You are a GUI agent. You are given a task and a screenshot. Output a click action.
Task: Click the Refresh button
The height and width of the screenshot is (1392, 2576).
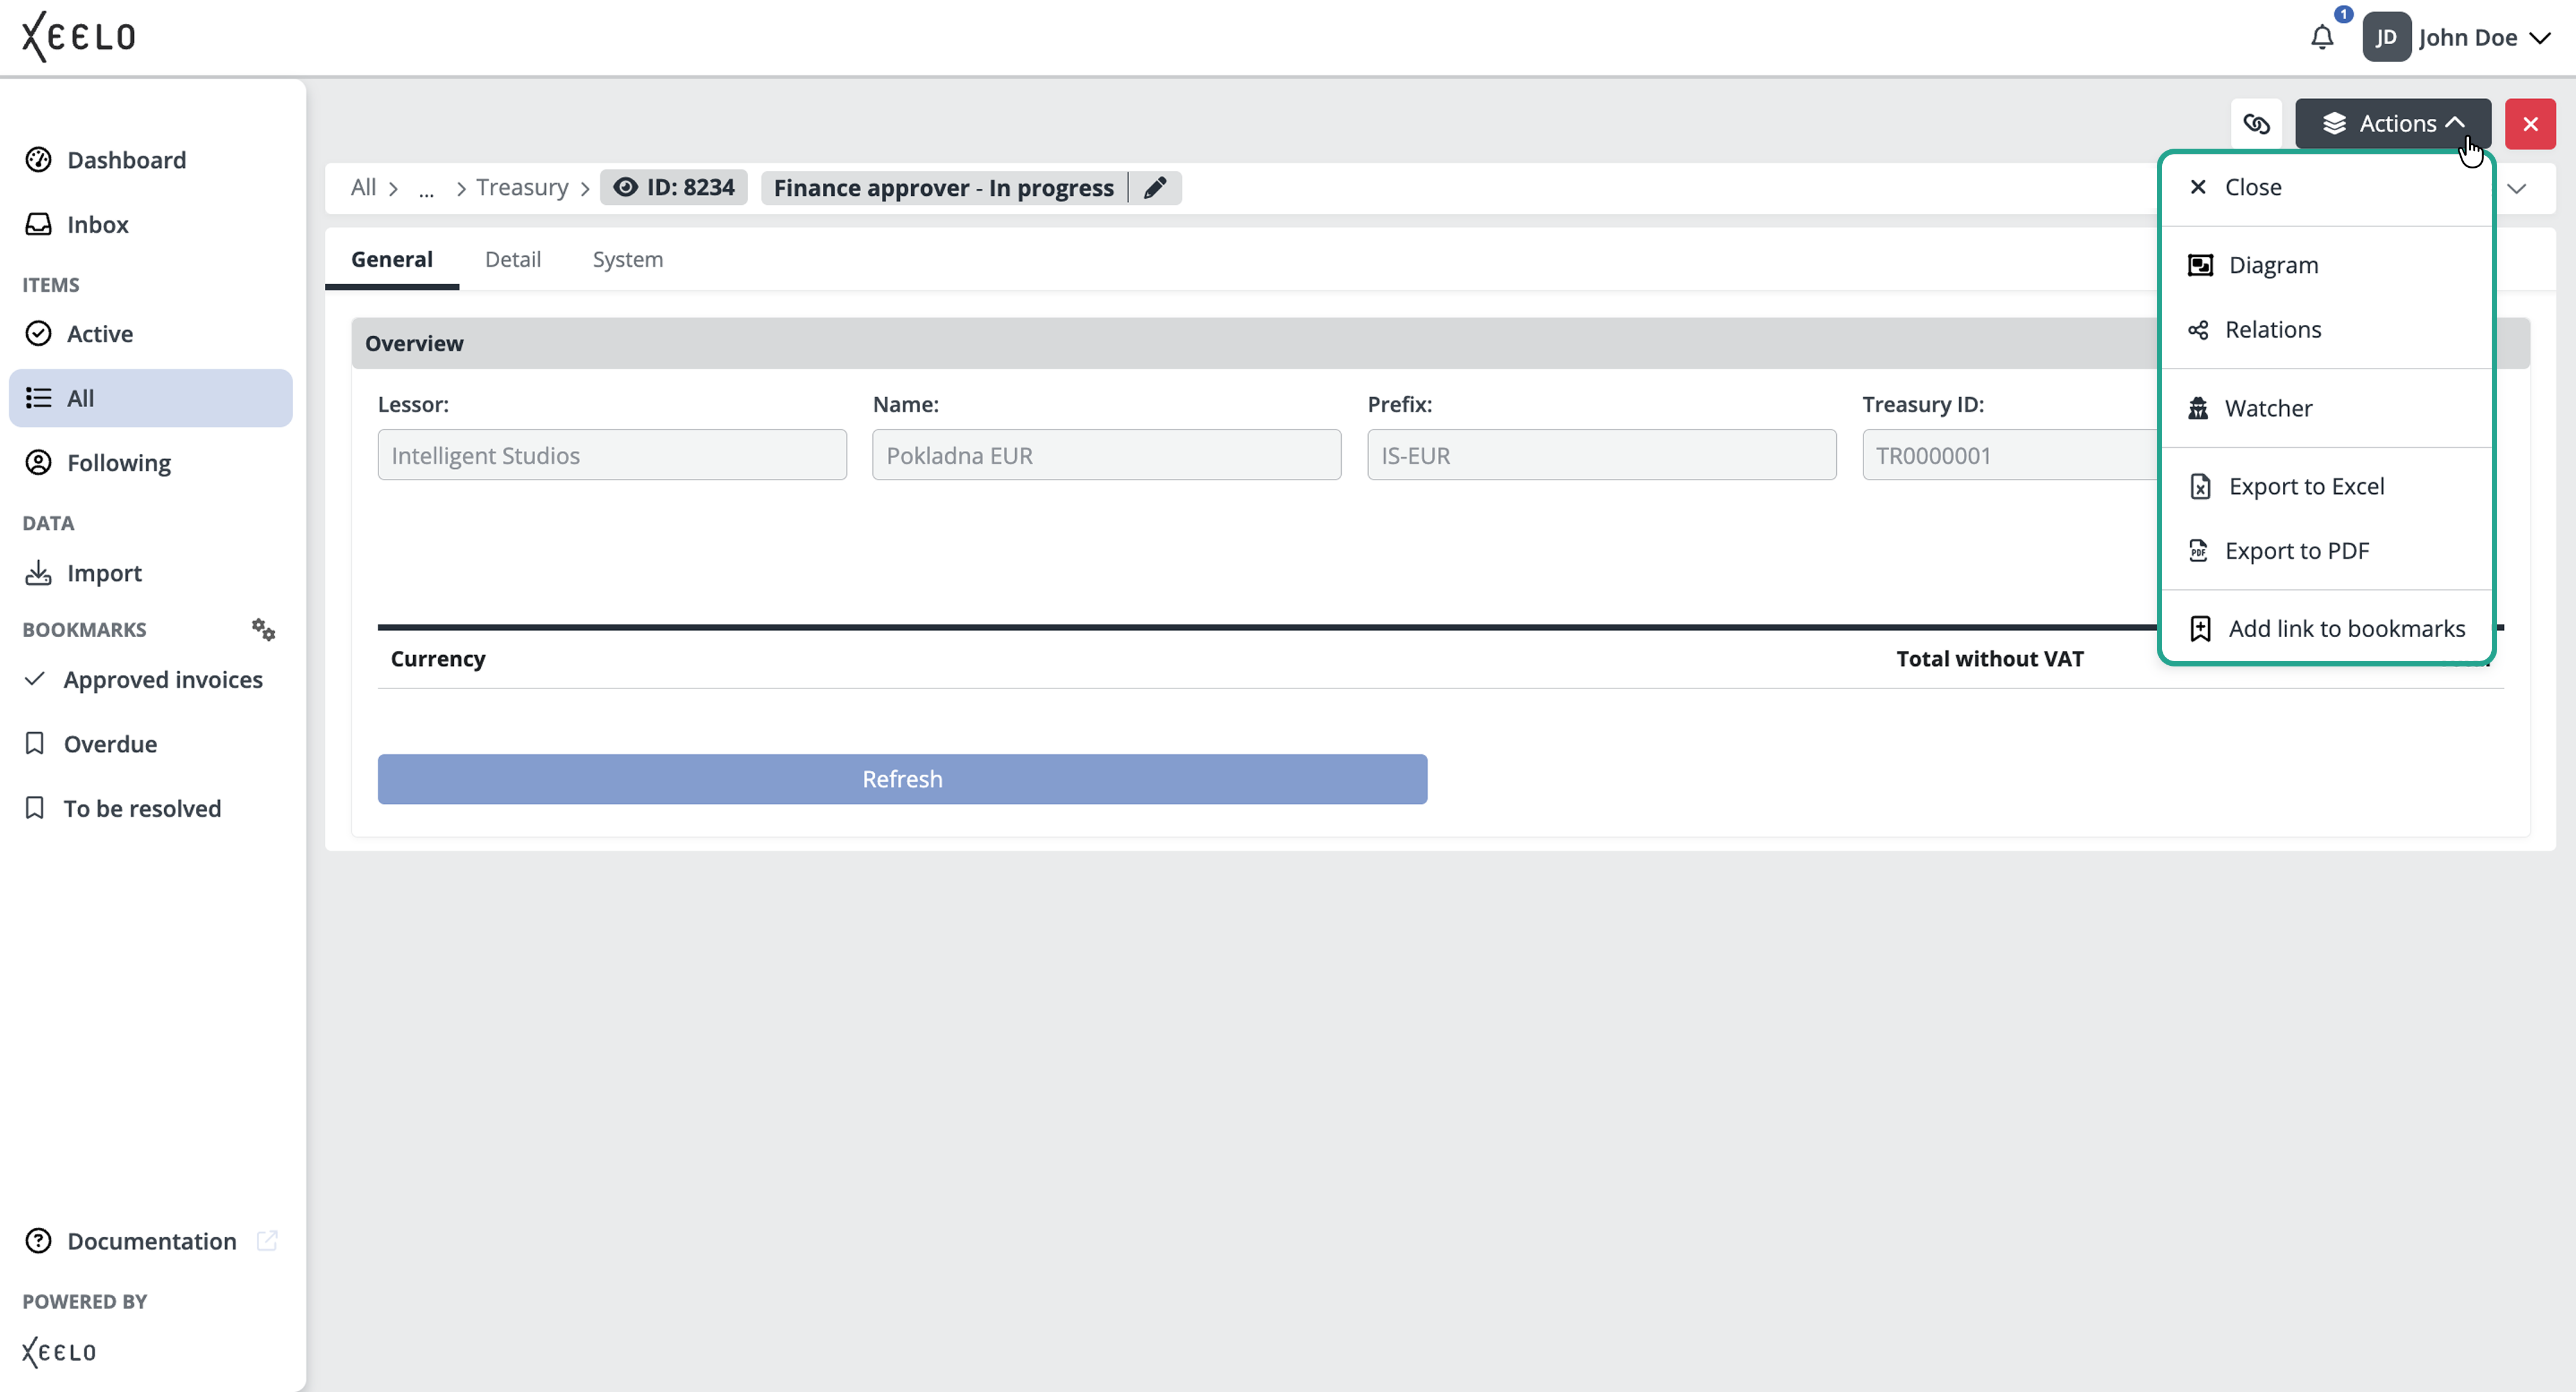(x=902, y=779)
